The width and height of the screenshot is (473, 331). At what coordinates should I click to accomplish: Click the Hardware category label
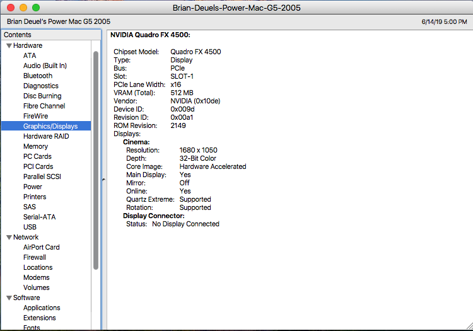pyautogui.click(x=28, y=45)
